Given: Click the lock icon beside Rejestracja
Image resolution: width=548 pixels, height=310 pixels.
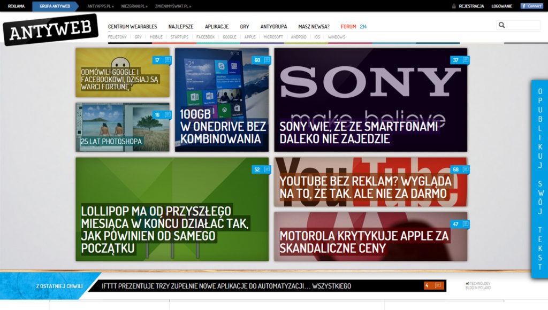Looking at the screenshot, I should [x=454, y=6].
